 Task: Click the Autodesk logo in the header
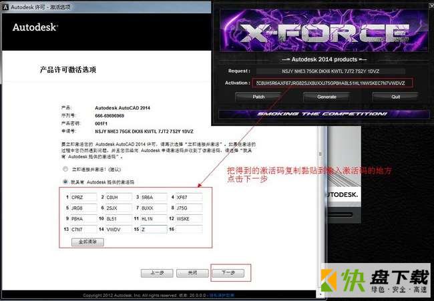click(x=35, y=27)
